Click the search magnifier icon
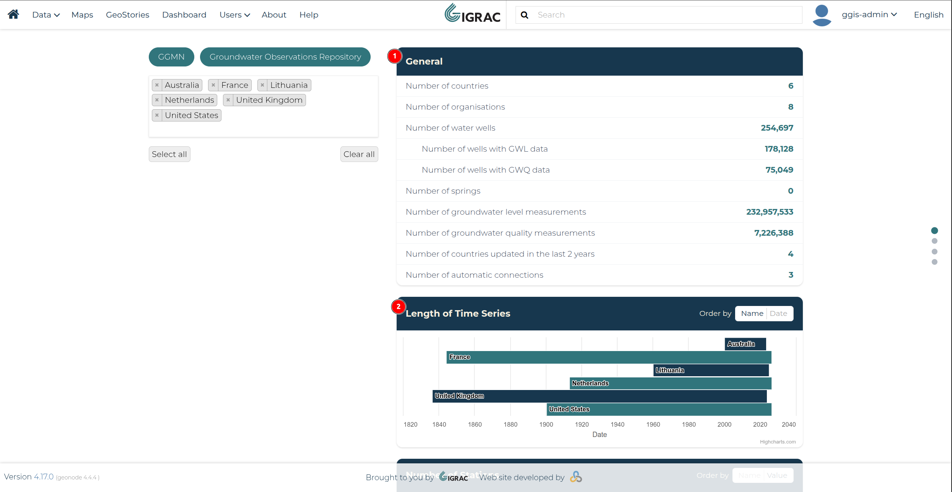This screenshot has width=952, height=492. pyautogui.click(x=525, y=15)
